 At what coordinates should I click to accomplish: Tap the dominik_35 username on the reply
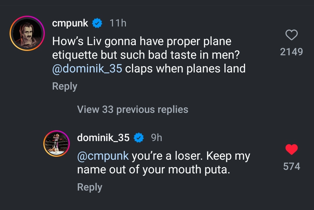(103, 138)
